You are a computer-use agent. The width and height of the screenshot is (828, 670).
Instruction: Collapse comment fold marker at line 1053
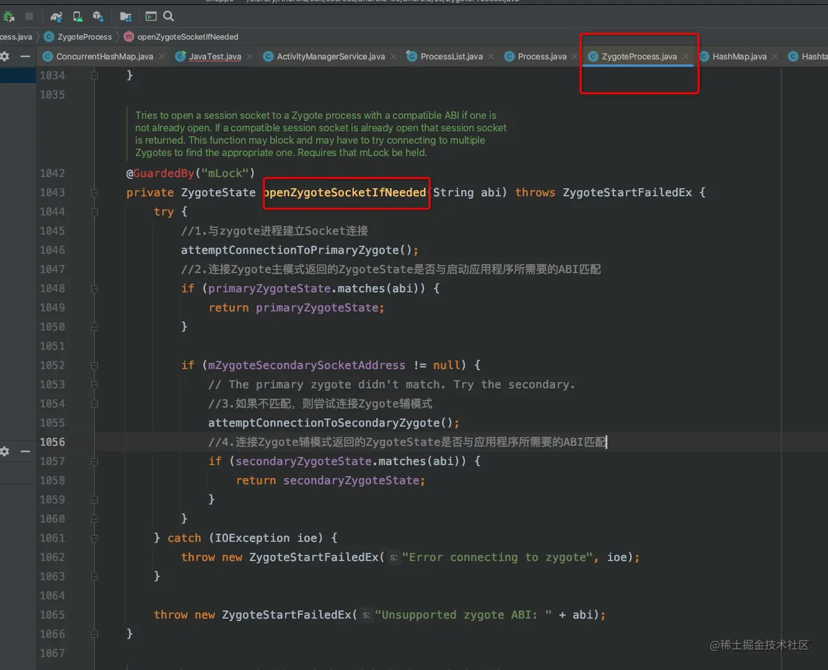(x=94, y=385)
